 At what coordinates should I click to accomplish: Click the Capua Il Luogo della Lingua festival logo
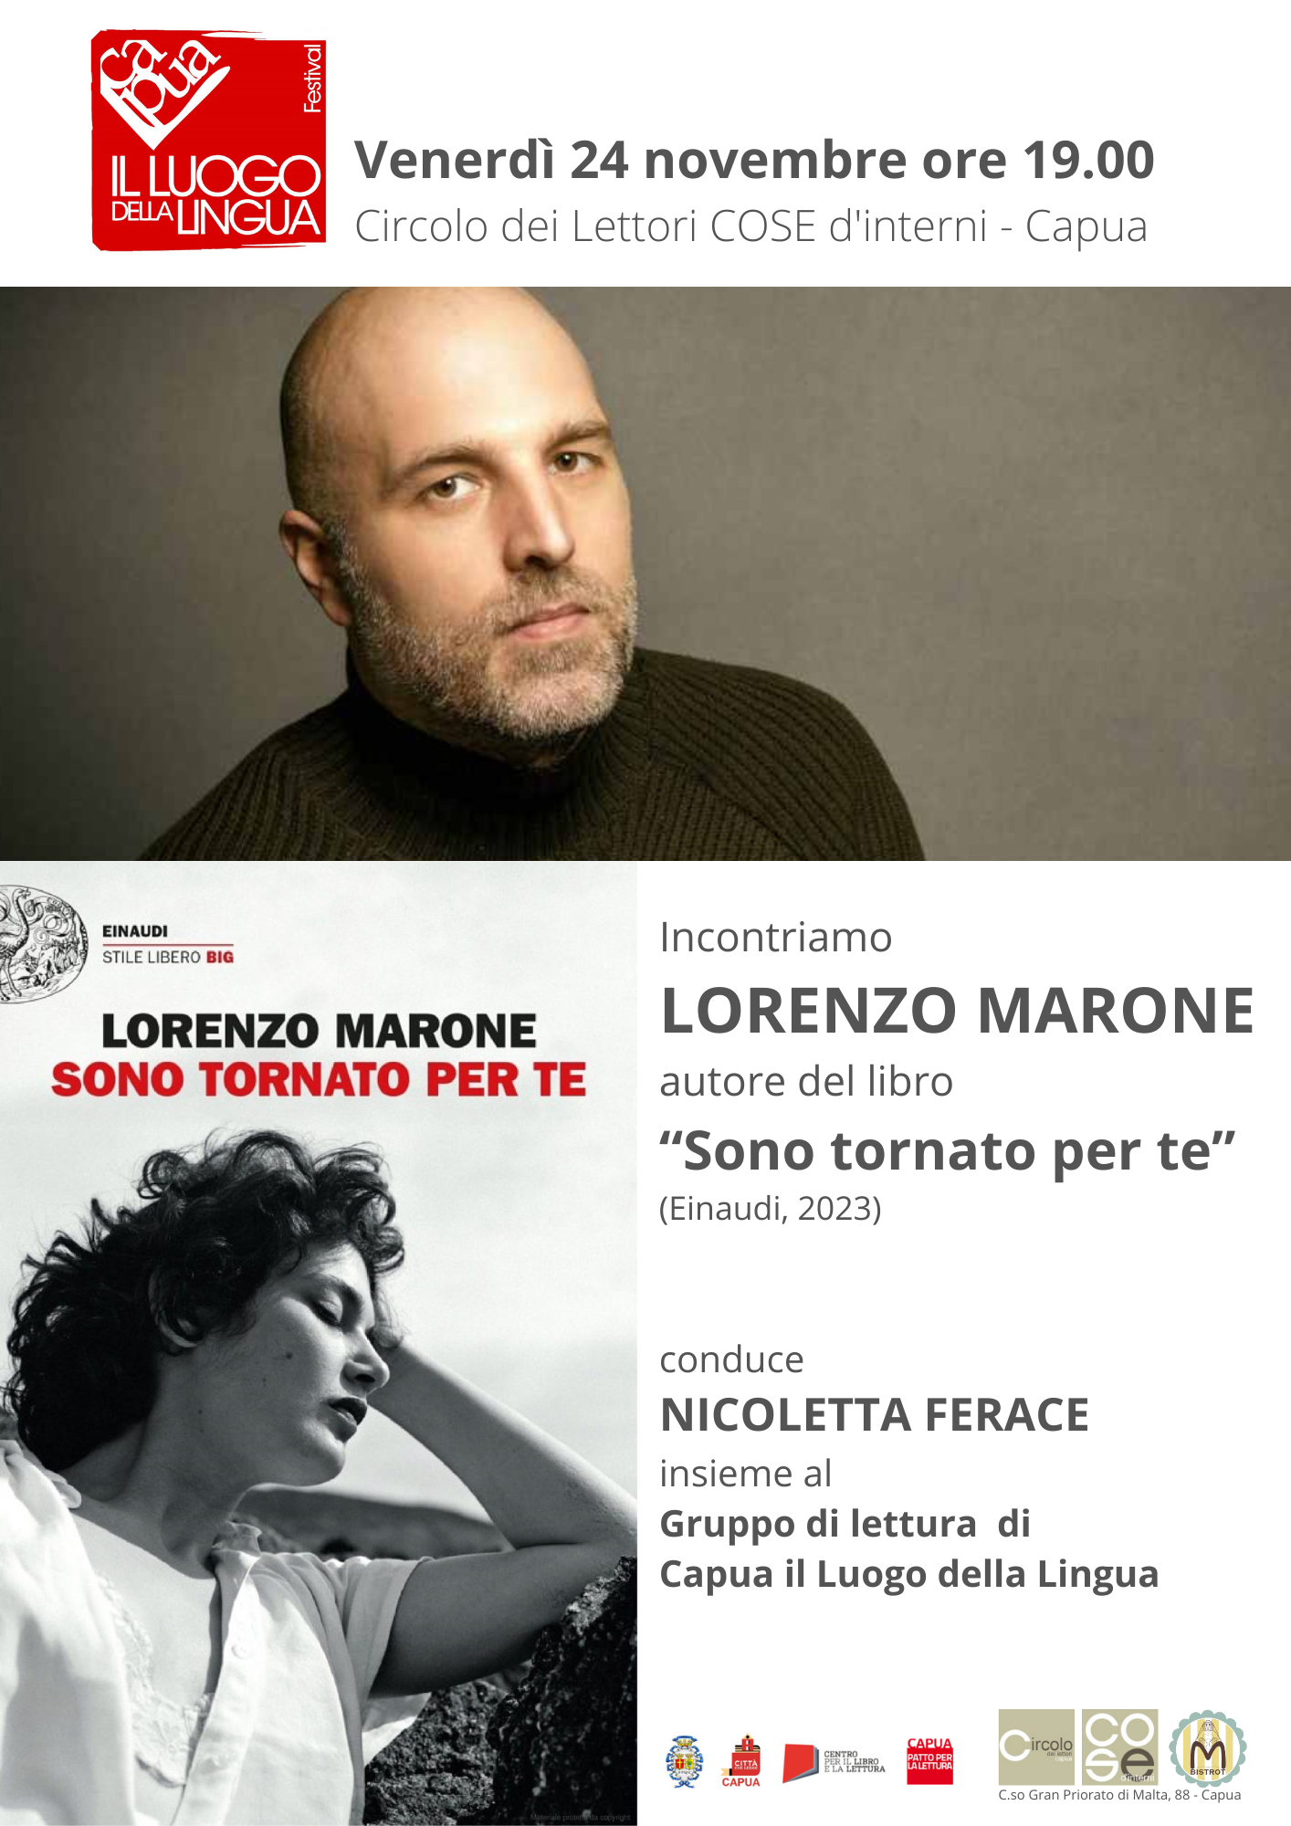click(208, 140)
